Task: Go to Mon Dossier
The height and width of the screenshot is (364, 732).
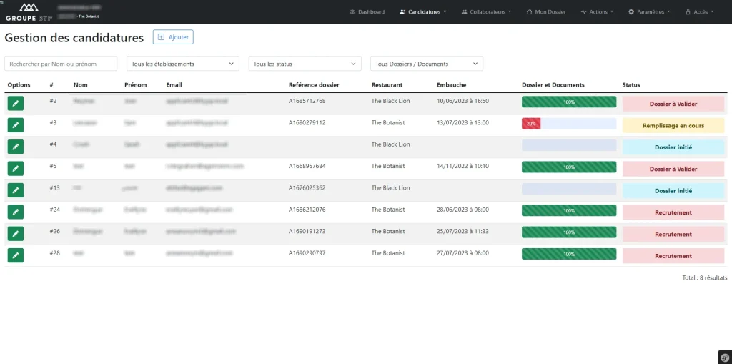Action: 546,11
